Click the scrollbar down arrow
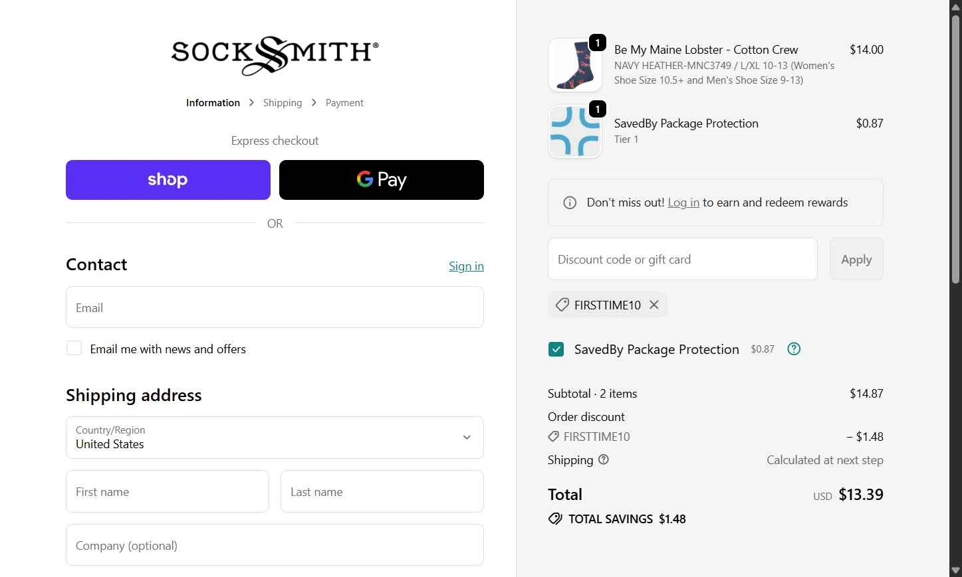The width and height of the screenshot is (962, 577). 955,570
